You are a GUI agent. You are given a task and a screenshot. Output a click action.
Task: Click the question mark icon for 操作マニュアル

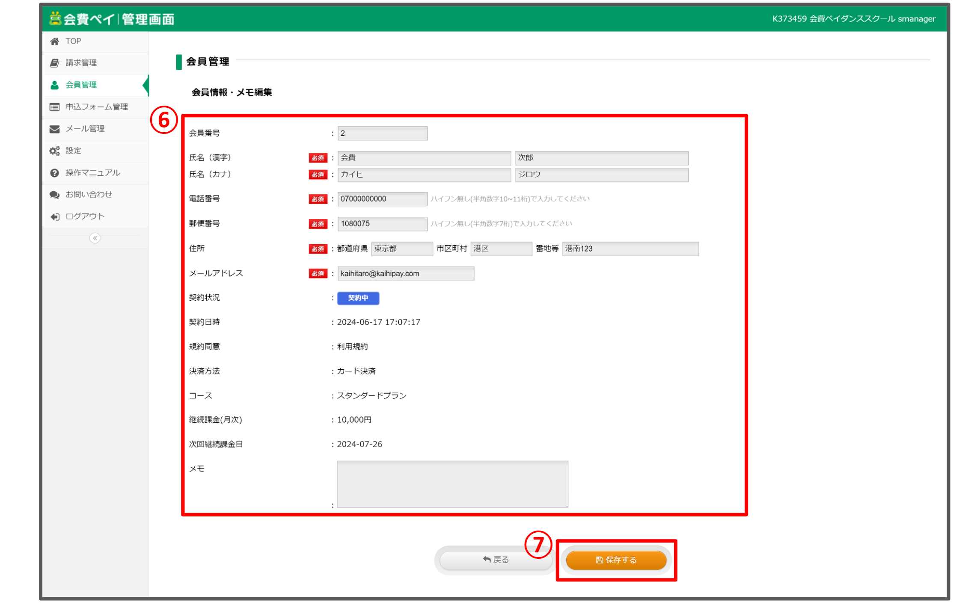tap(54, 173)
